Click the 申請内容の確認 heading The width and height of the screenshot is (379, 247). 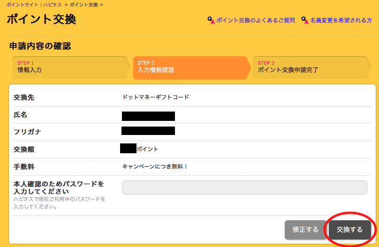pyautogui.click(x=40, y=46)
